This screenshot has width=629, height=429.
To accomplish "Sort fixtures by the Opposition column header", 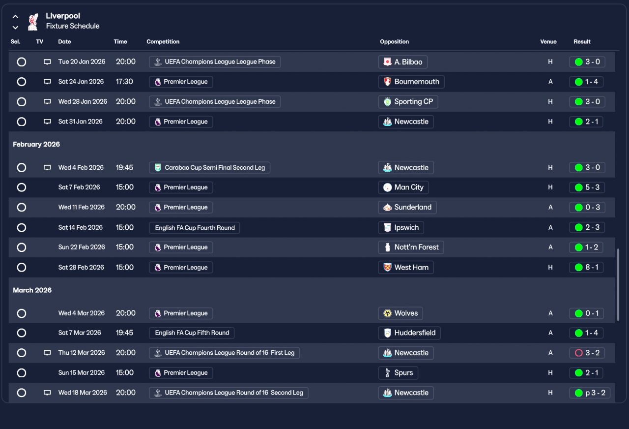I will coord(395,42).
